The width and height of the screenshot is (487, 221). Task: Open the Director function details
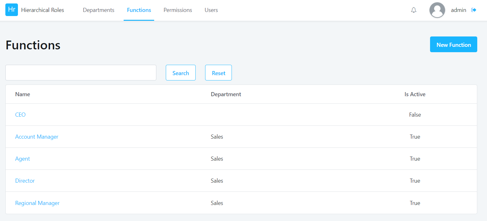pos(25,180)
